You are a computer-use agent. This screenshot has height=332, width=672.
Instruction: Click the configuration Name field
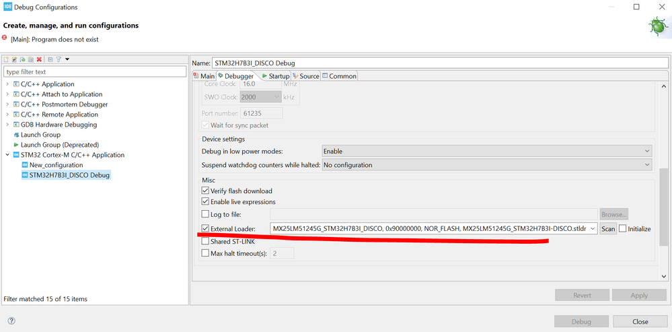(440, 63)
